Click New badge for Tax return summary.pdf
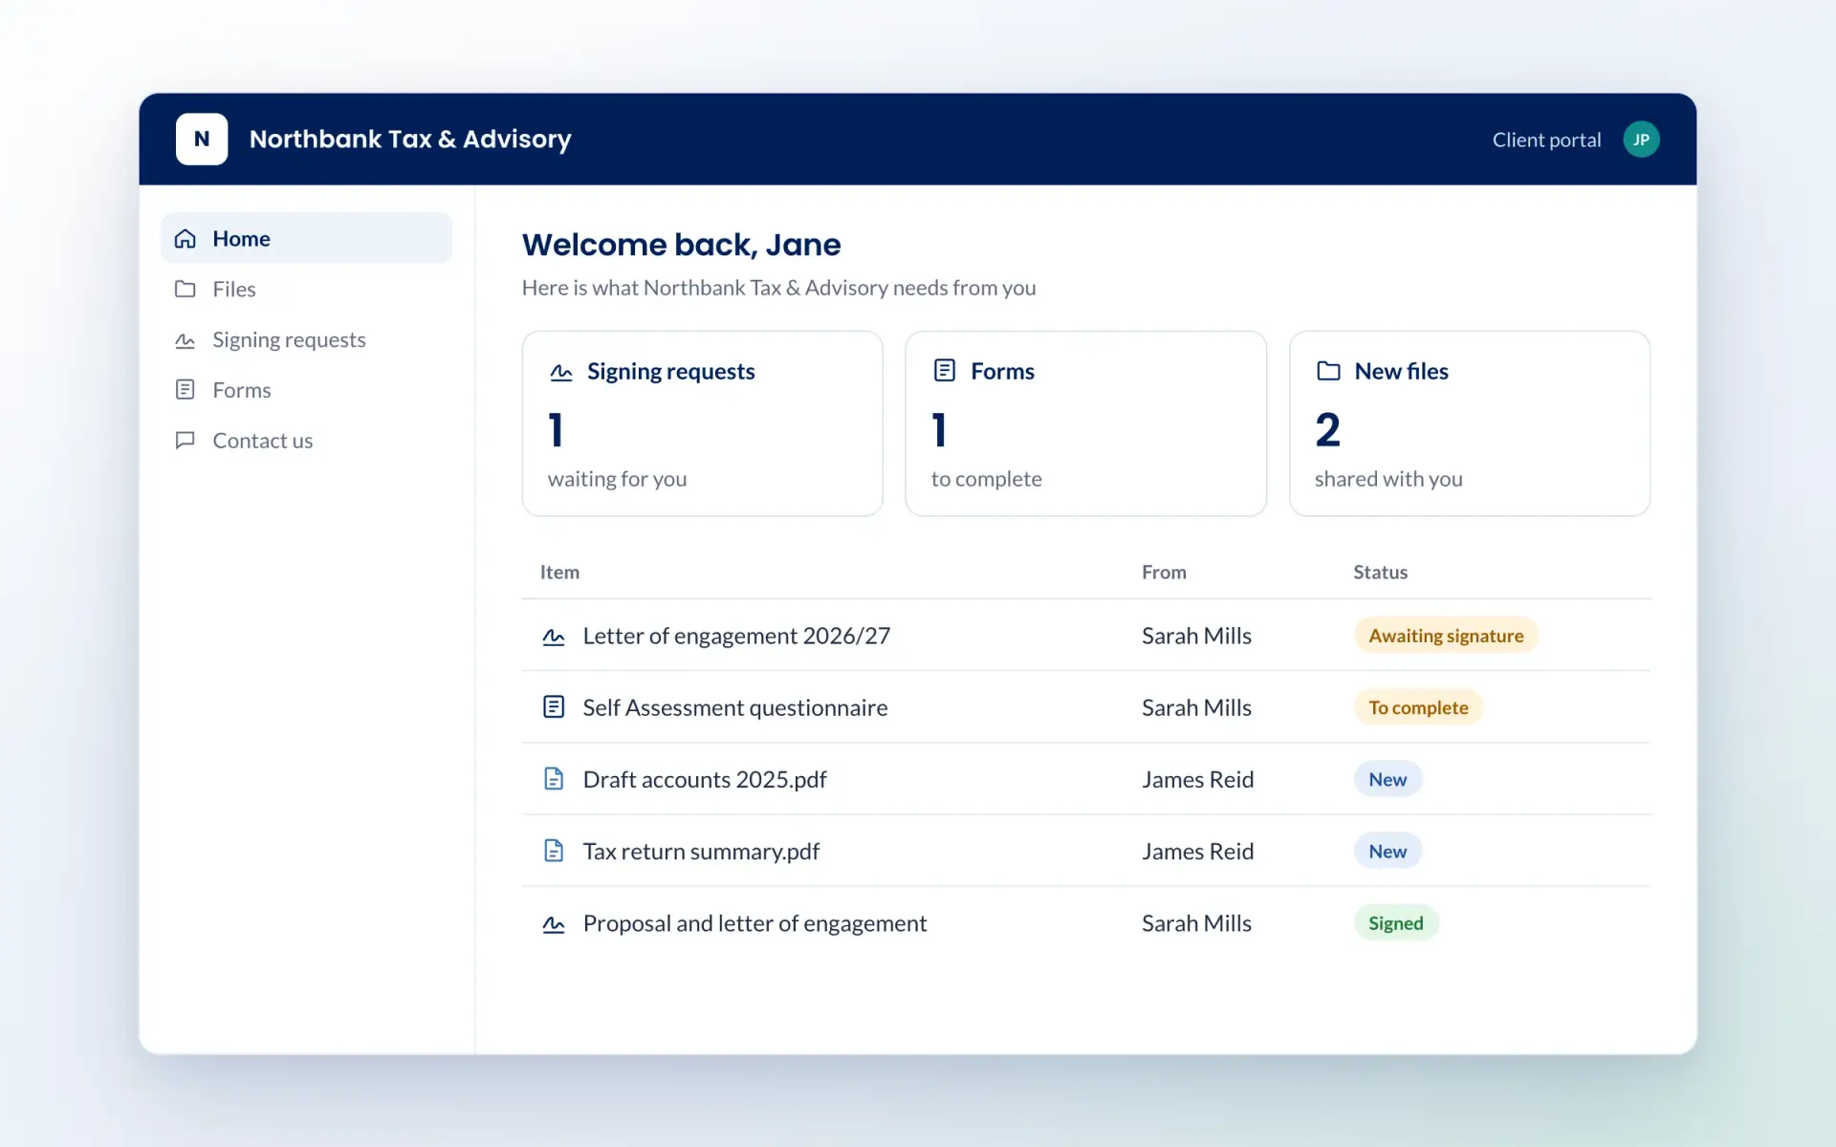 pyautogui.click(x=1388, y=851)
